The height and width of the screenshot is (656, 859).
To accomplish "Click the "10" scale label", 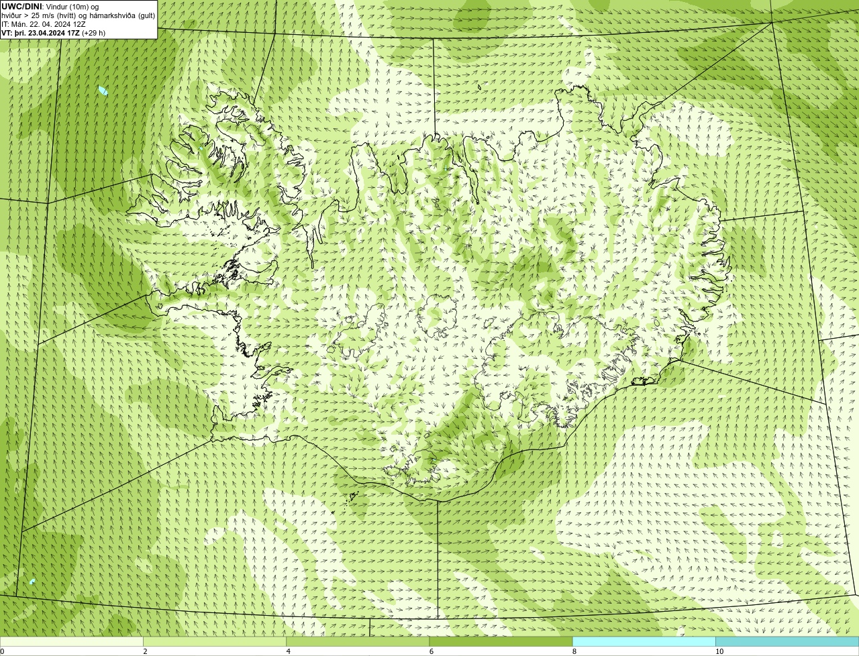I will [719, 651].
